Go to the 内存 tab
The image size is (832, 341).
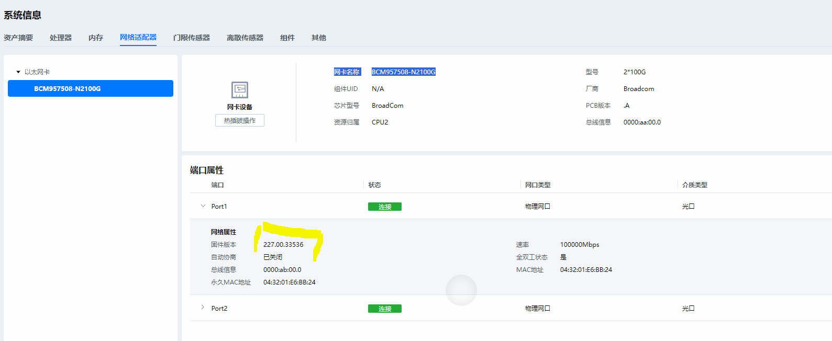coord(96,38)
